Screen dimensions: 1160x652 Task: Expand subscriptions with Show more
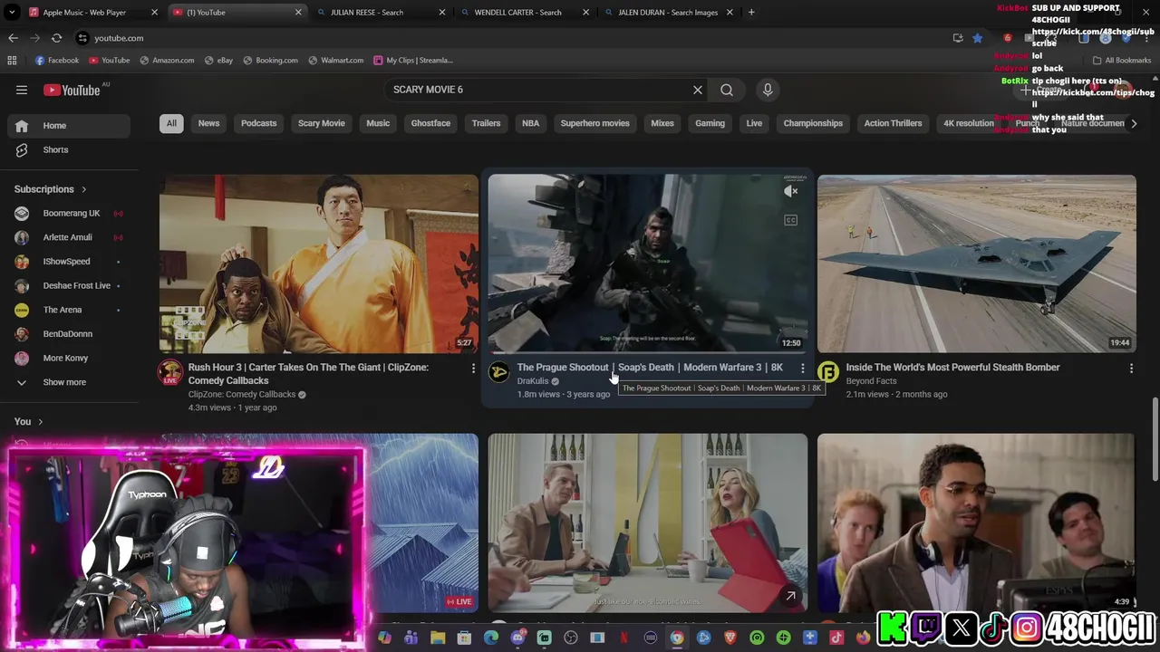64,382
